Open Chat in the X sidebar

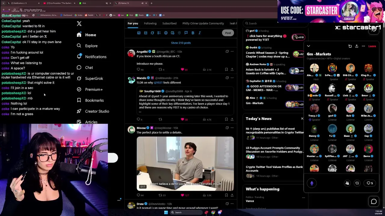(85, 67)
